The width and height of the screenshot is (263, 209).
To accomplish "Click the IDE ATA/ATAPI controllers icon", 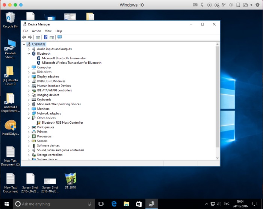I will pos(34,90).
